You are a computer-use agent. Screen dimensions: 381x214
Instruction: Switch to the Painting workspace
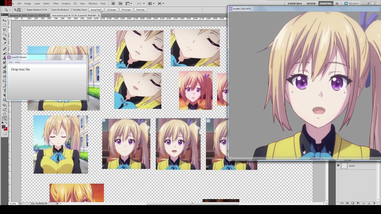click(x=326, y=4)
